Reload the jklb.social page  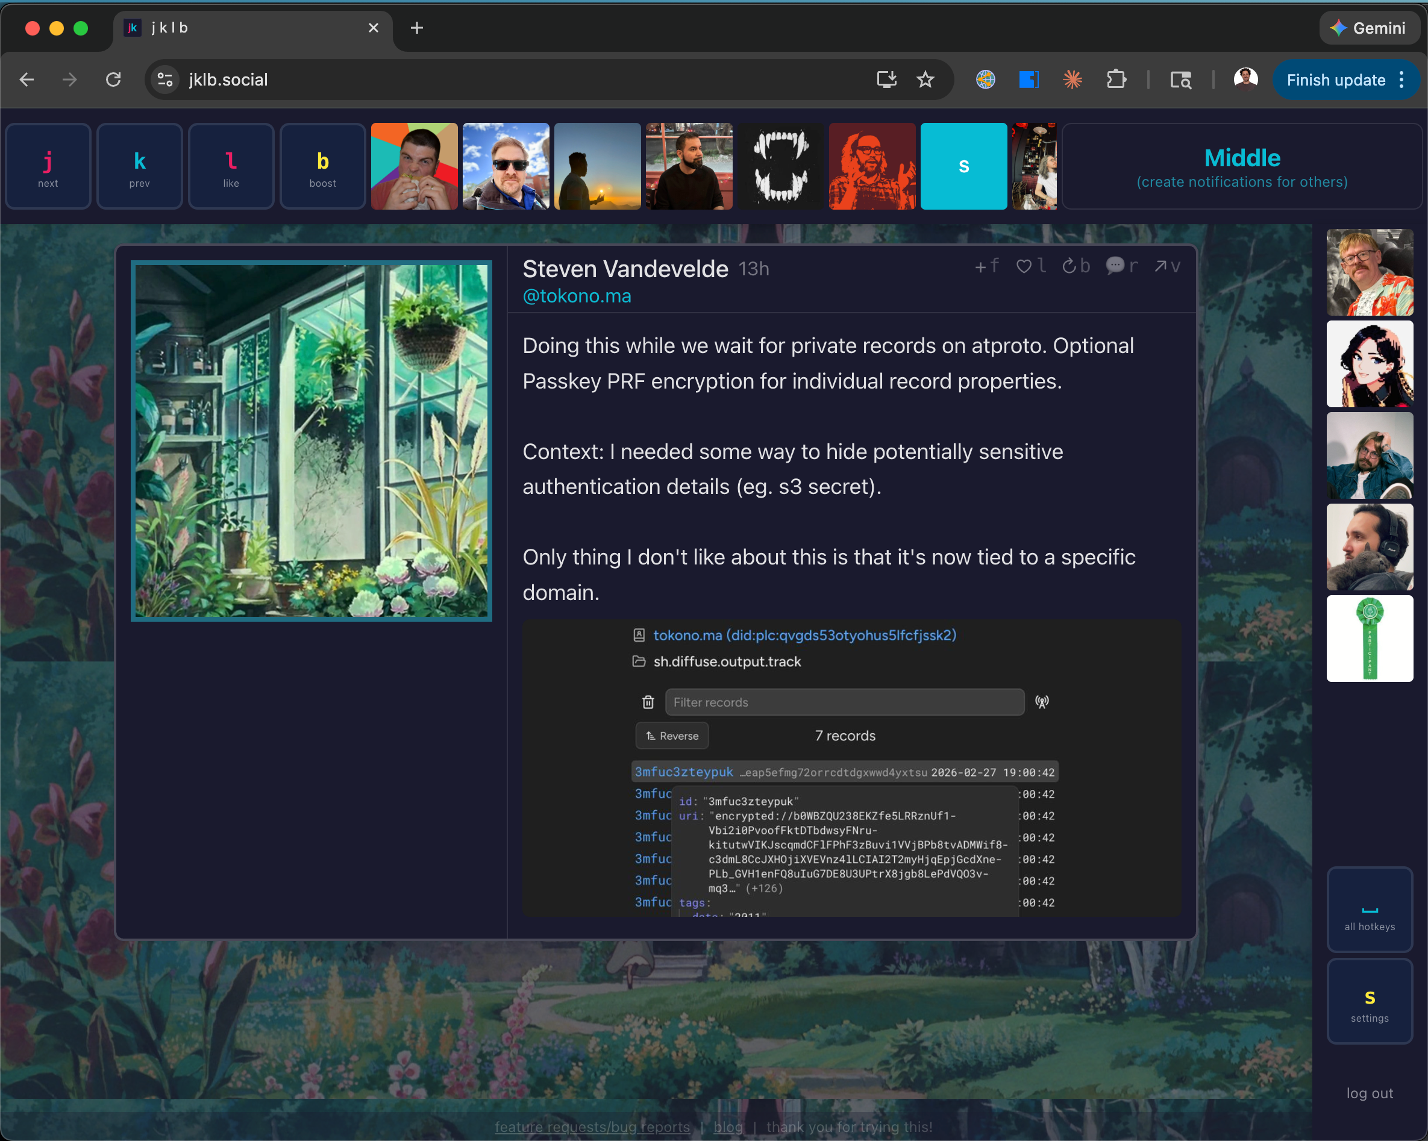click(113, 80)
